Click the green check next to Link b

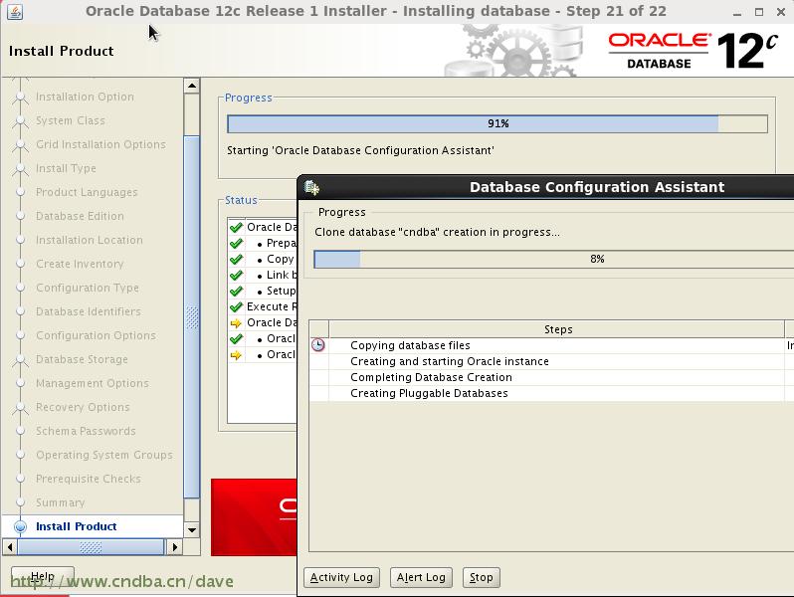point(236,275)
